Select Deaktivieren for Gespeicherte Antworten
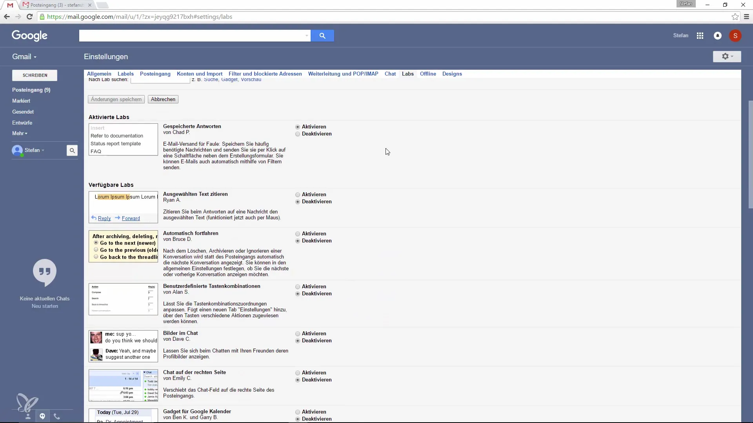753x423 pixels. pos(298,134)
